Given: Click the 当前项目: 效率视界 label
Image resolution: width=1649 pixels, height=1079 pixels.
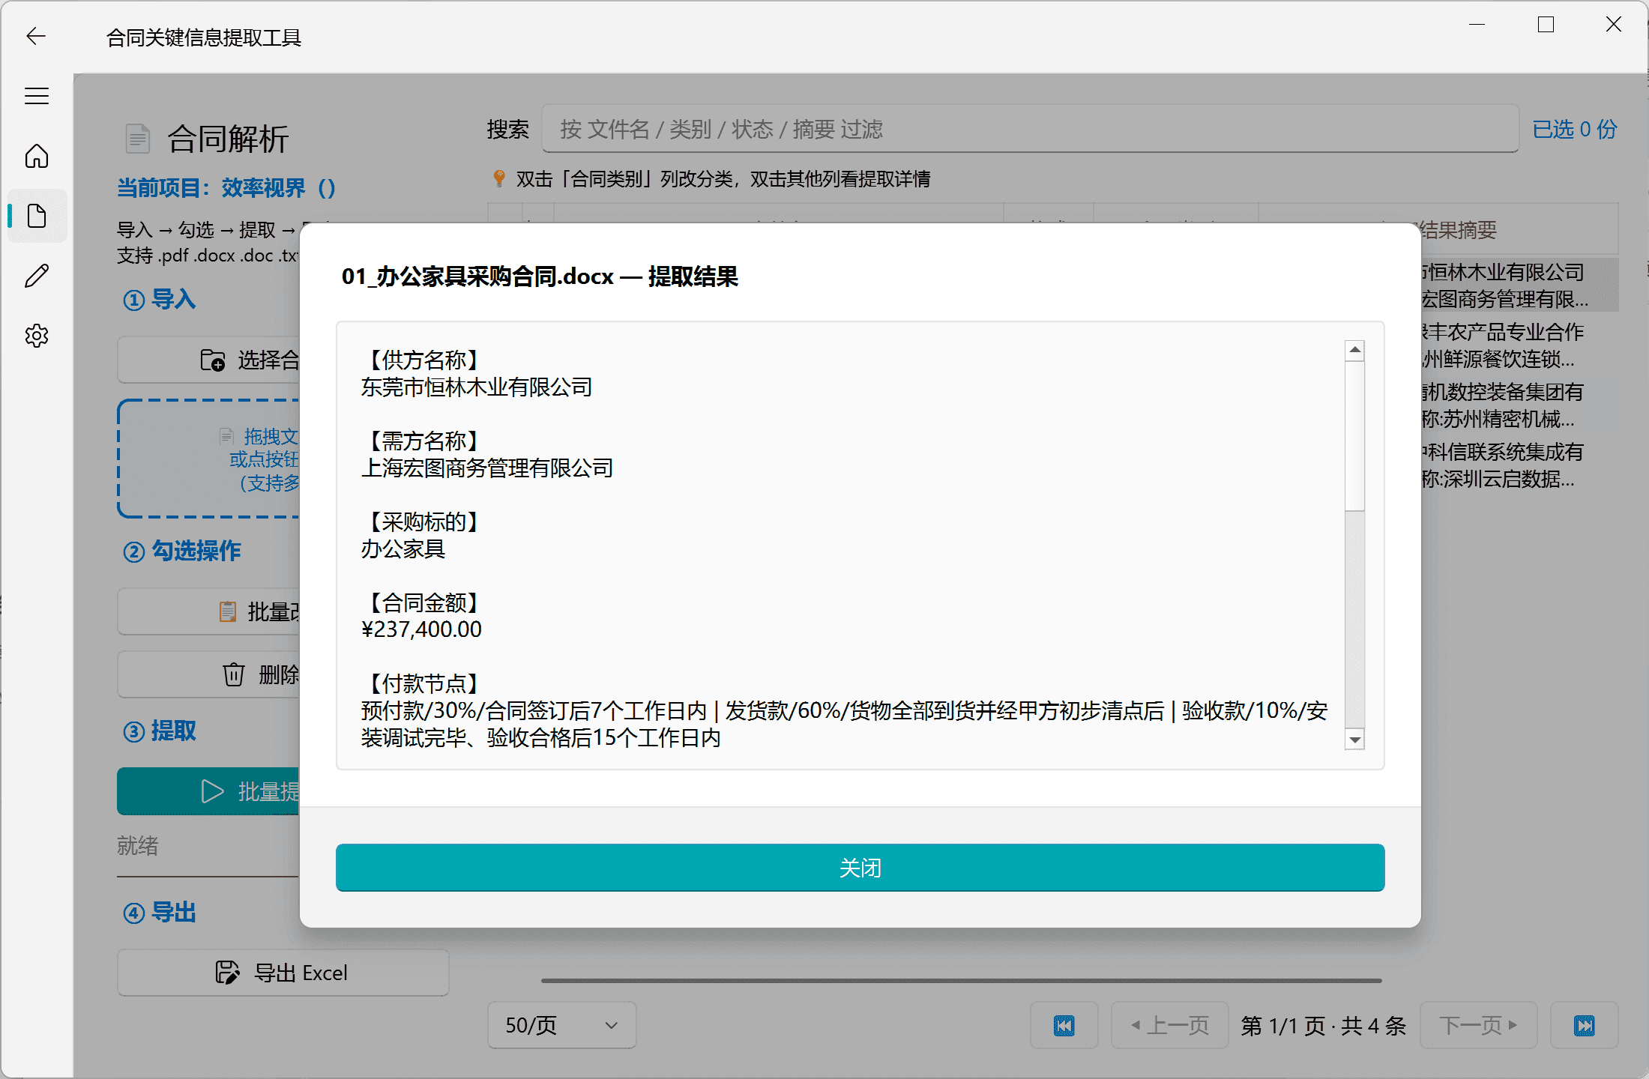Looking at the screenshot, I should [x=226, y=187].
